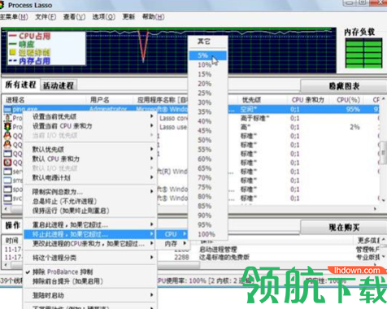Image resolution: width=387 pixels, height=309 pixels.
Task: Toggle 排除前台提升 (如果启用) option
Action: [x=67, y=281]
